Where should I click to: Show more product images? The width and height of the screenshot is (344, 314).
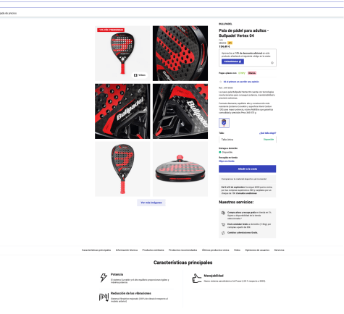click(x=151, y=203)
